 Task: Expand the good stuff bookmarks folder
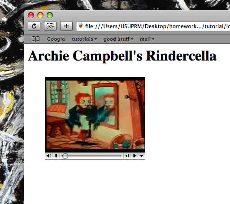coord(118,39)
